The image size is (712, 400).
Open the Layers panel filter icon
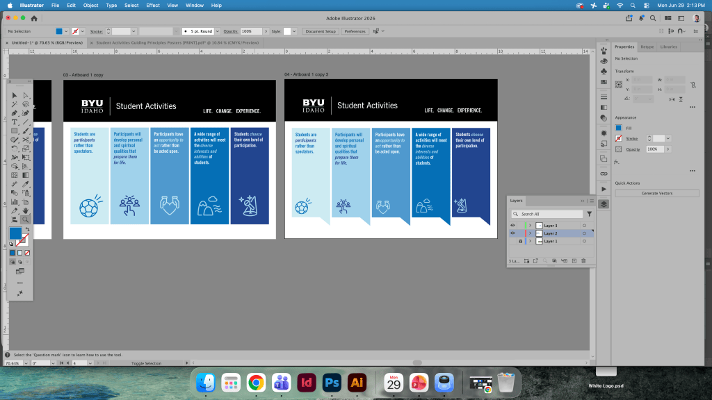tap(589, 214)
